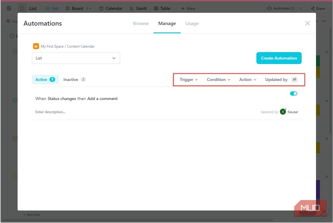
Task: Open the more options ellipsis menu
Action: point(324,21)
